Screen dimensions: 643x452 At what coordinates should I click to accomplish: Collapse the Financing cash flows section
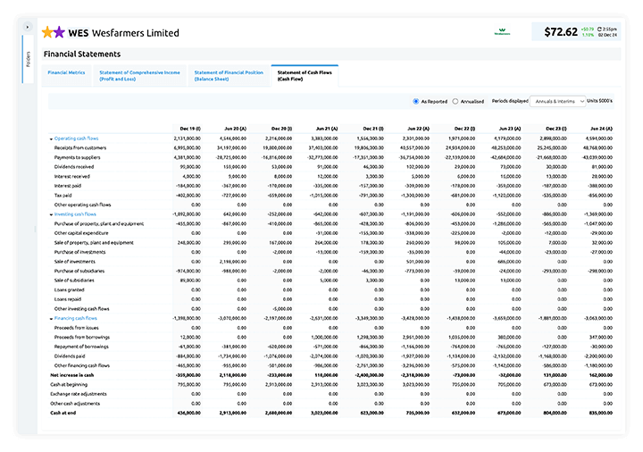pos(51,318)
